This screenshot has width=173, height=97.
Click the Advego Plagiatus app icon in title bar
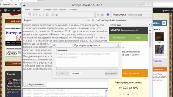pos(24,5)
